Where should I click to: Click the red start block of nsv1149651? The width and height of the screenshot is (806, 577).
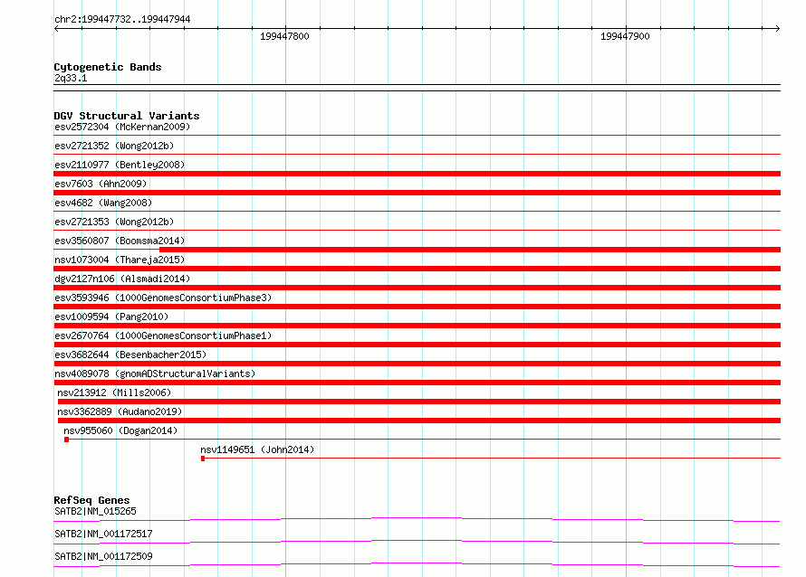click(x=203, y=459)
